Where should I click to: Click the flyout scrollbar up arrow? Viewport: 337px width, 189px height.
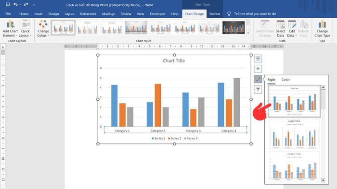pyautogui.click(x=323, y=87)
